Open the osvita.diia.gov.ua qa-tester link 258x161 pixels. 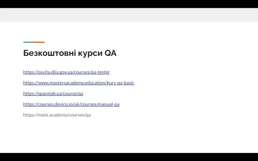[x=66, y=72]
